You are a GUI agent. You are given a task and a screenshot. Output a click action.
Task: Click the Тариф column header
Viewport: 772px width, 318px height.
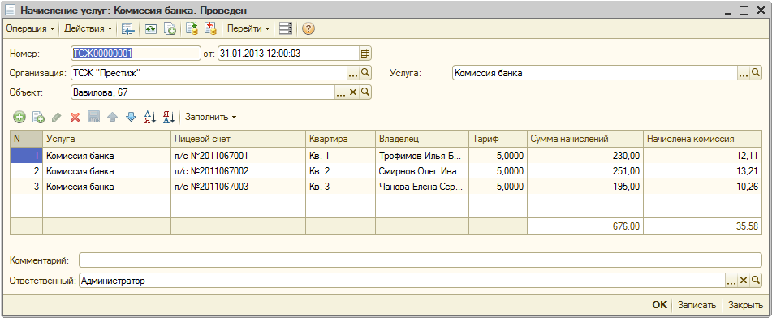pyautogui.click(x=498, y=139)
